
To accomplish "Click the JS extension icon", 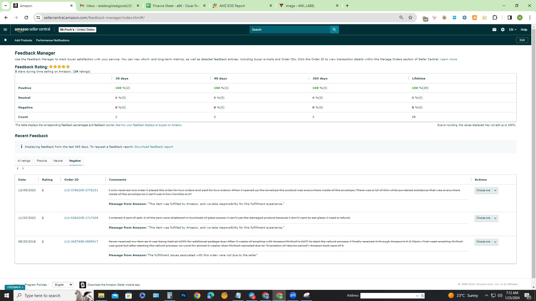I will 475,18.
